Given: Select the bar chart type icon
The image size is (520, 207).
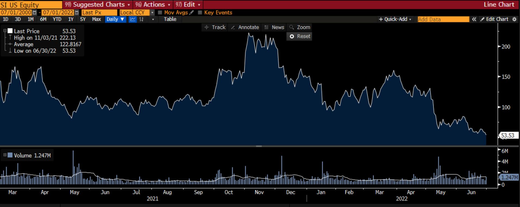Looking at the screenshot, I should point(141,19).
